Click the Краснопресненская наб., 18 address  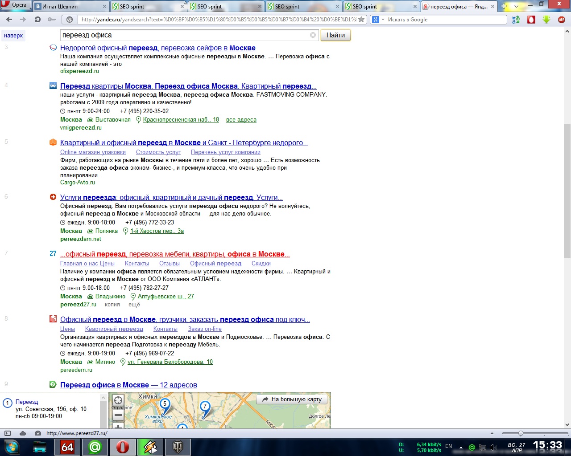(181, 120)
